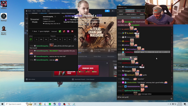Click the green slash mod button in usercard
Image resolution: width=188 pixels, height=106 pixels.
click(60, 32)
